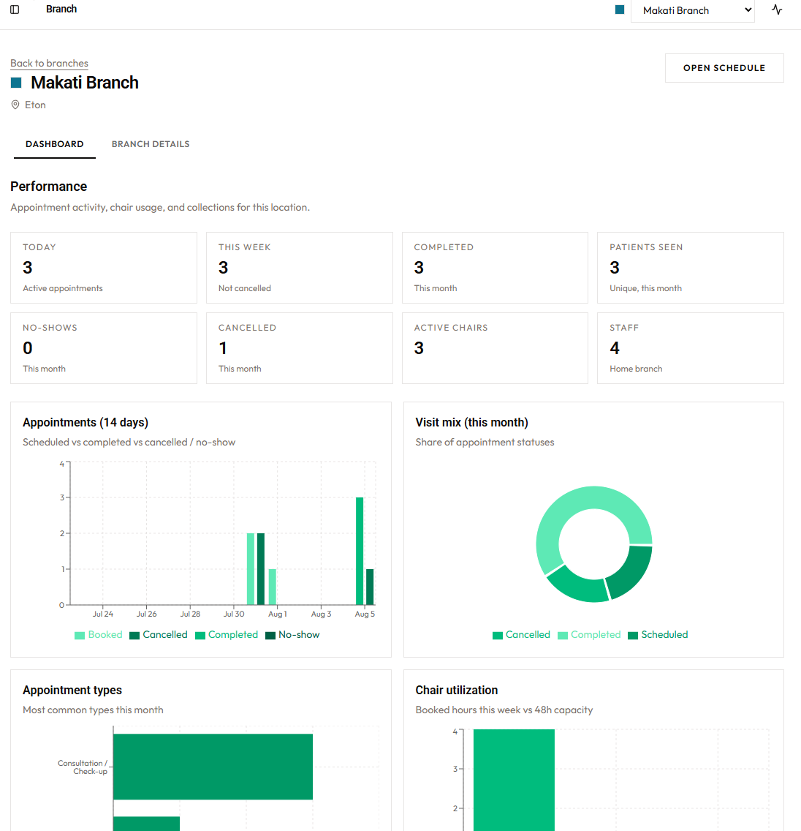Click the teal square beside Makati Branch heading
The height and width of the screenshot is (831, 801).
click(x=16, y=83)
